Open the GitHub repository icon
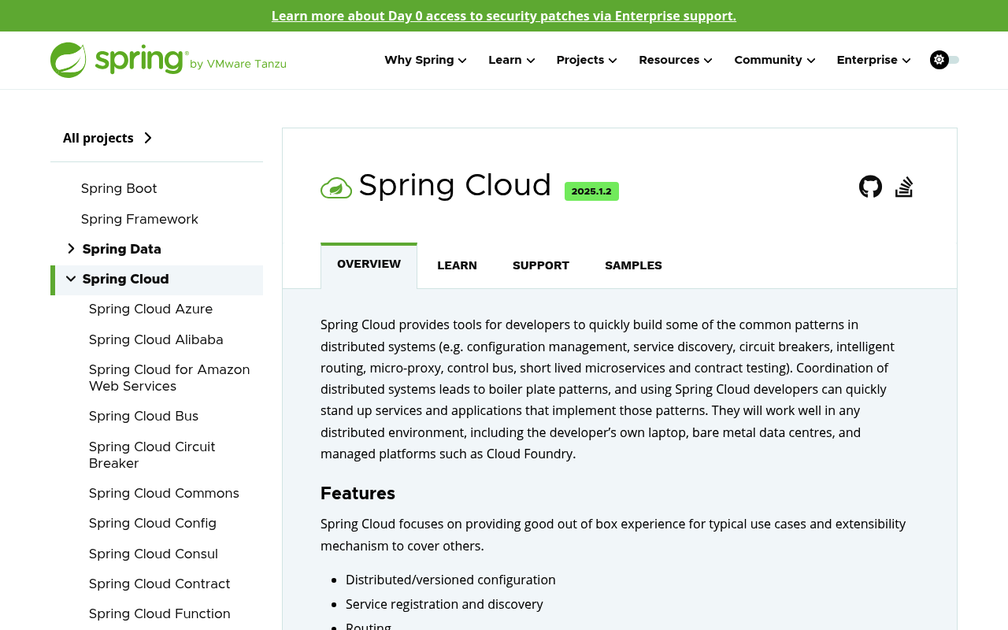Screen dimensions: 1008x630 (x=870, y=187)
